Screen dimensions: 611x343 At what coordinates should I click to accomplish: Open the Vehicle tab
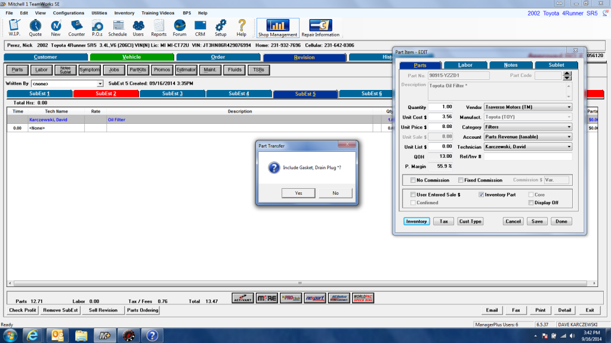[132, 57]
